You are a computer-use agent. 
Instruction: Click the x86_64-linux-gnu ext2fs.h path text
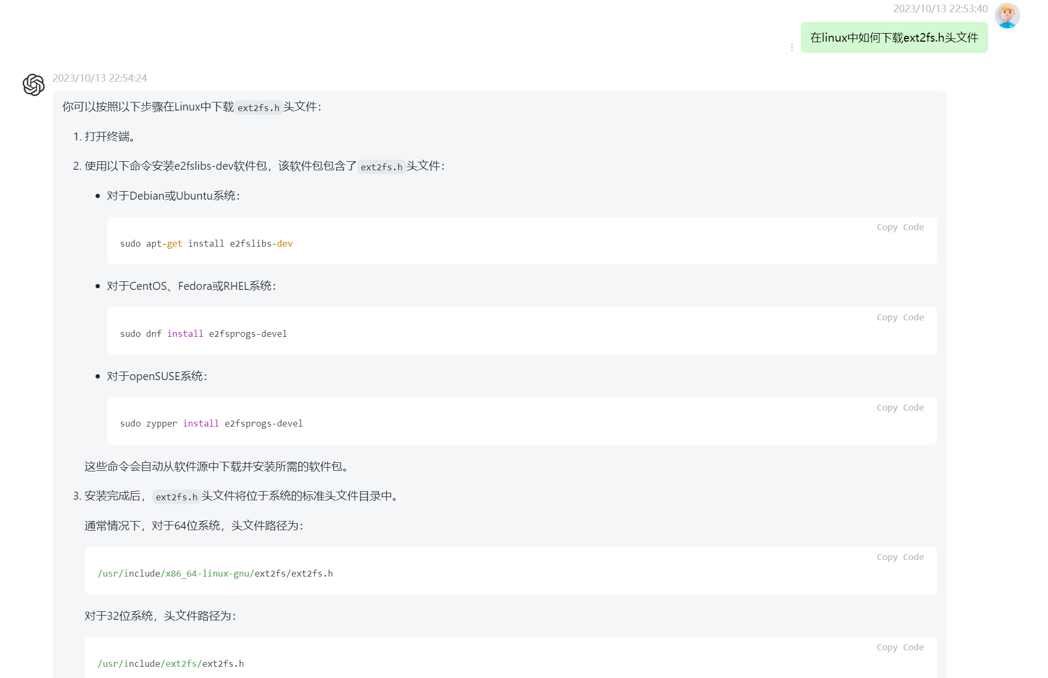215,573
